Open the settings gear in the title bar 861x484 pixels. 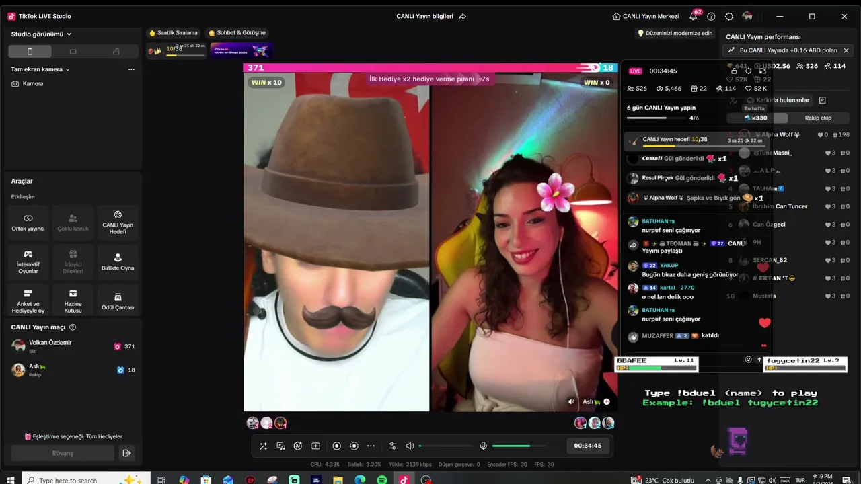pyautogui.click(x=729, y=16)
